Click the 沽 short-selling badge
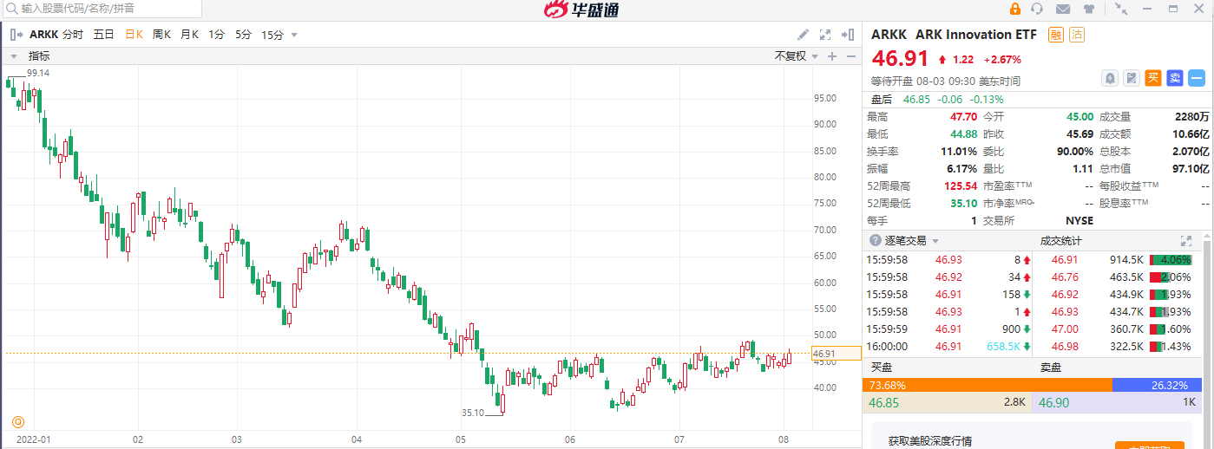Viewport: 1214px width, 449px height. click(x=1077, y=35)
